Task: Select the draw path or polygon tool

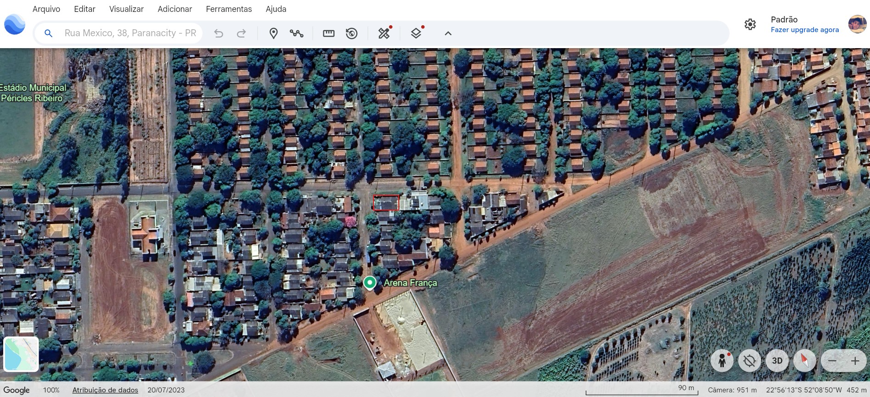Action: [297, 33]
